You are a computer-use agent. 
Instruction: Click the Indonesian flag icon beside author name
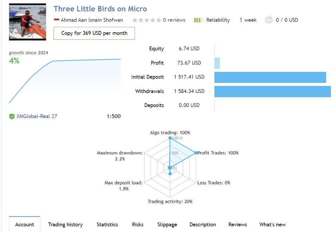(x=56, y=20)
